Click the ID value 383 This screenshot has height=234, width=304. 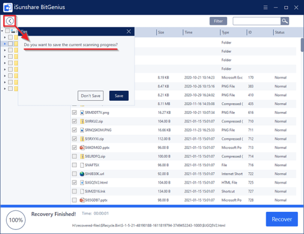pyautogui.click(x=251, y=86)
